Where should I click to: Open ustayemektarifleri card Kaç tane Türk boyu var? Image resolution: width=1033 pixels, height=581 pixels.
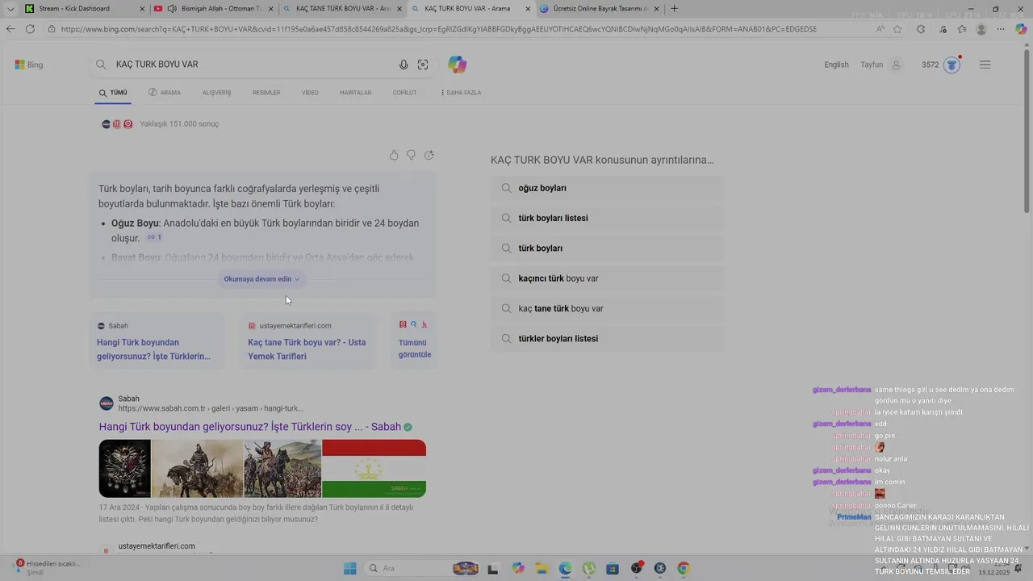(308, 341)
